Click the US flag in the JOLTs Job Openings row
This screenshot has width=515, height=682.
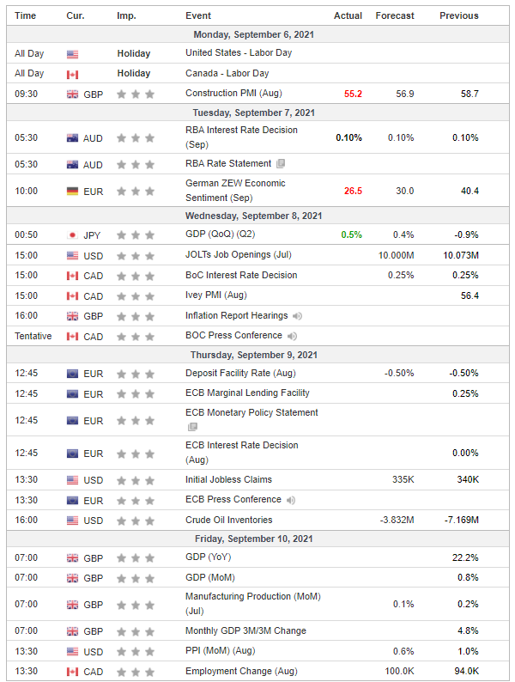pos(73,256)
